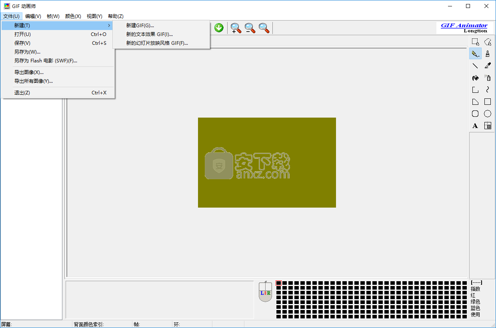
Task: Pick the eyedropper color picker tool
Action: tap(488, 66)
